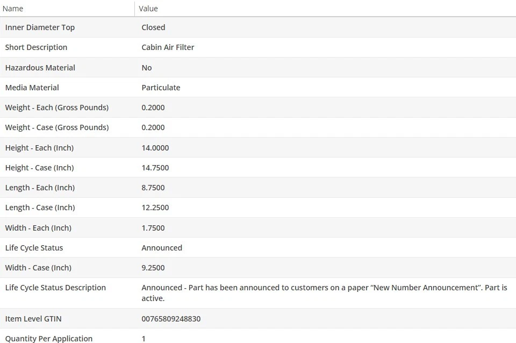Click the Closed value for Inner Diameter Top

tap(153, 27)
